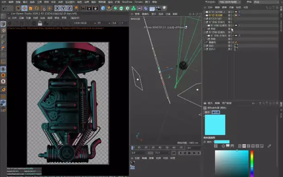Toggle the X axis lock
Image resolution: width=283 pixels, height=177 pixels.
(57, 8)
